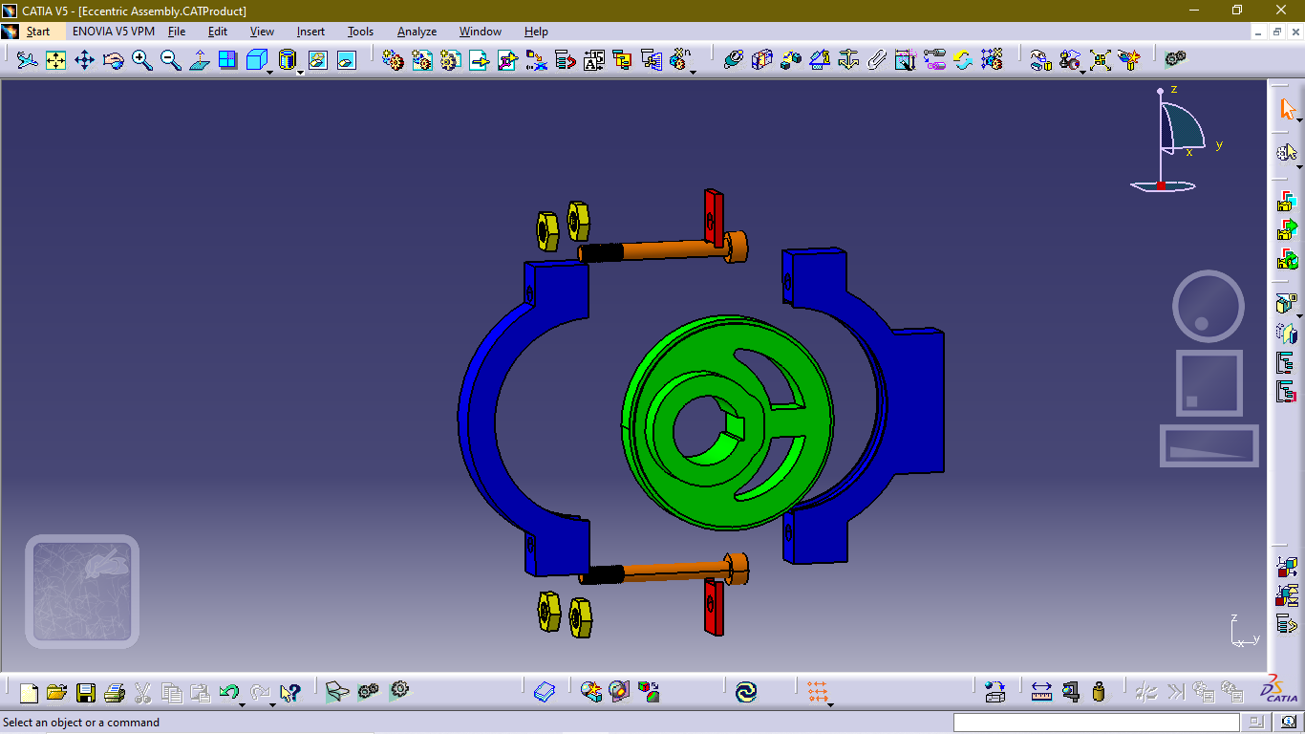Select the Explode assembly tool

click(x=1100, y=60)
